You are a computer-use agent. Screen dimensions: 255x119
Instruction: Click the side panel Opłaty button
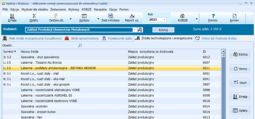coord(240,110)
